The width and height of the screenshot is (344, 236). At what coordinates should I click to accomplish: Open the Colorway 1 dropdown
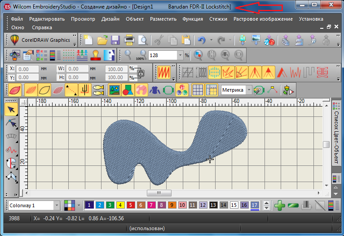point(57,205)
